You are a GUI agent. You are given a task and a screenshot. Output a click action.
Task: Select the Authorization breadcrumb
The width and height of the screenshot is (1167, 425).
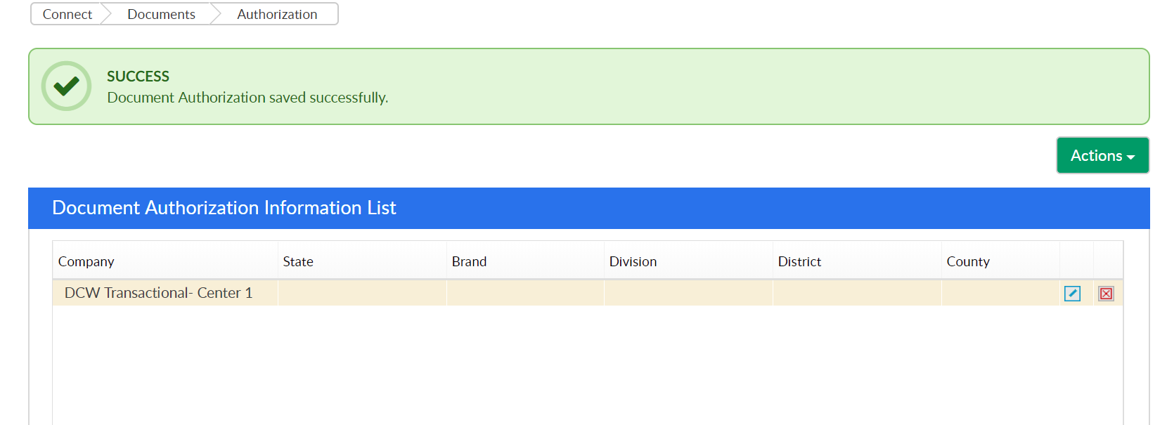point(277,14)
